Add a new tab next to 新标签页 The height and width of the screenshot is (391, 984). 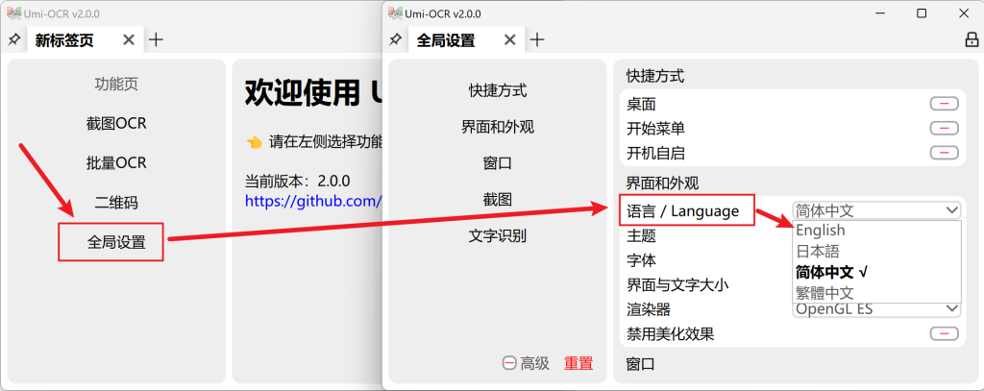[156, 40]
